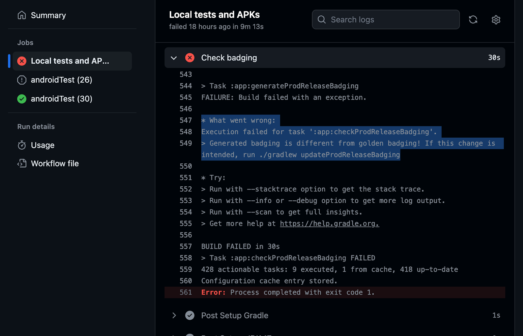Click 'Run with --stacktrace option' log line
The image size is (523, 336).
[x=312, y=189]
